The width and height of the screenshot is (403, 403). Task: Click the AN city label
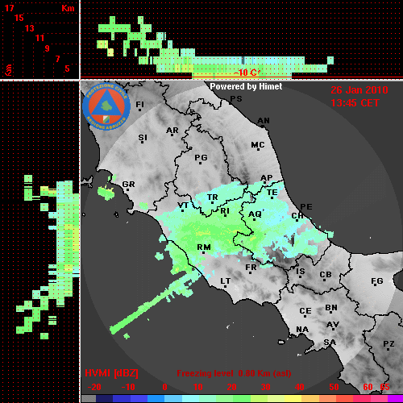pyautogui.click(x=264, y=121)
